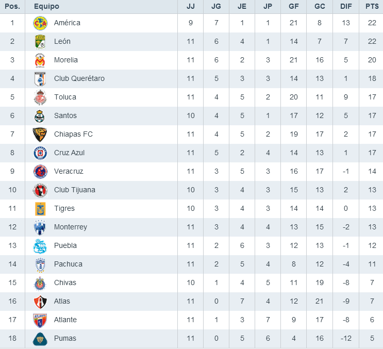This screenshot has height=349, width=383.
Task: Click the Atlas team logo
Action: (x=40, y=301)
